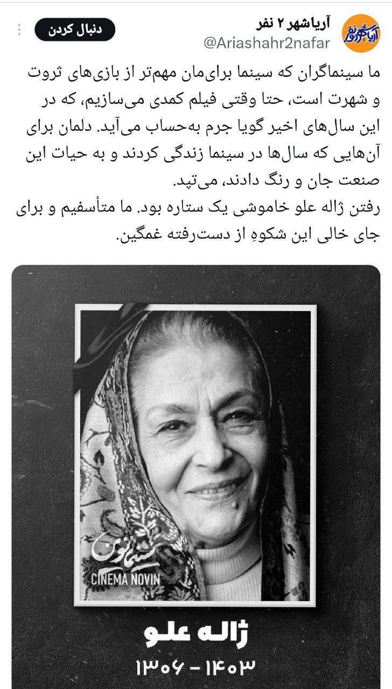Click the دنبال کردن follow button
The image size is (392, 689).
[x=75, y=30]
